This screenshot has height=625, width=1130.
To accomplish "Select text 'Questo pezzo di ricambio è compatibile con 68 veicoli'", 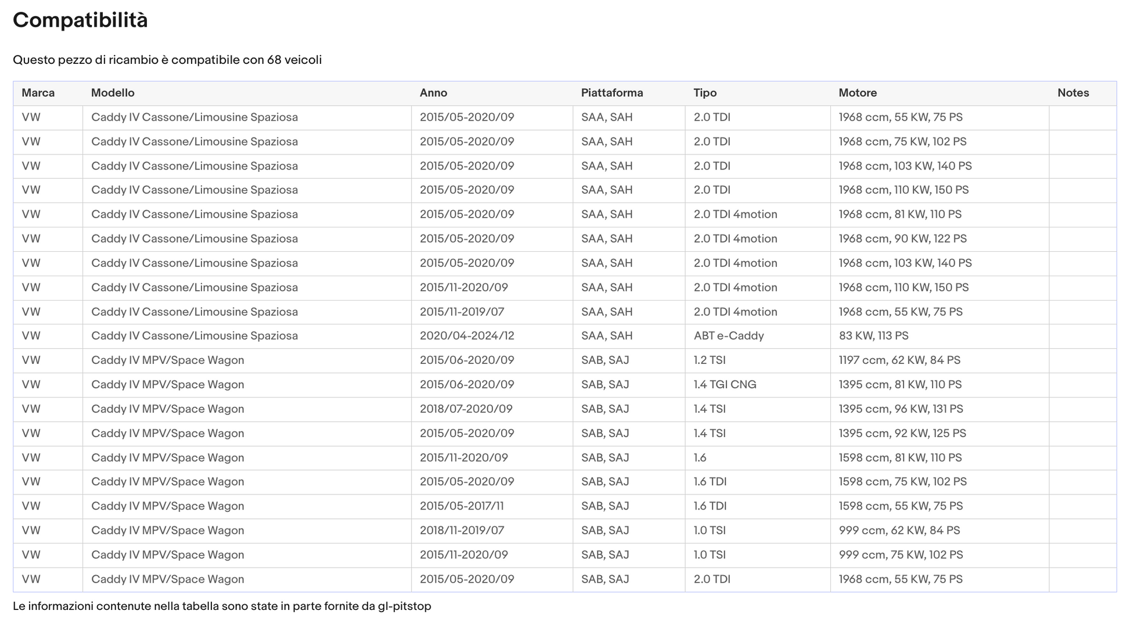I will click(x=167, y=60).
